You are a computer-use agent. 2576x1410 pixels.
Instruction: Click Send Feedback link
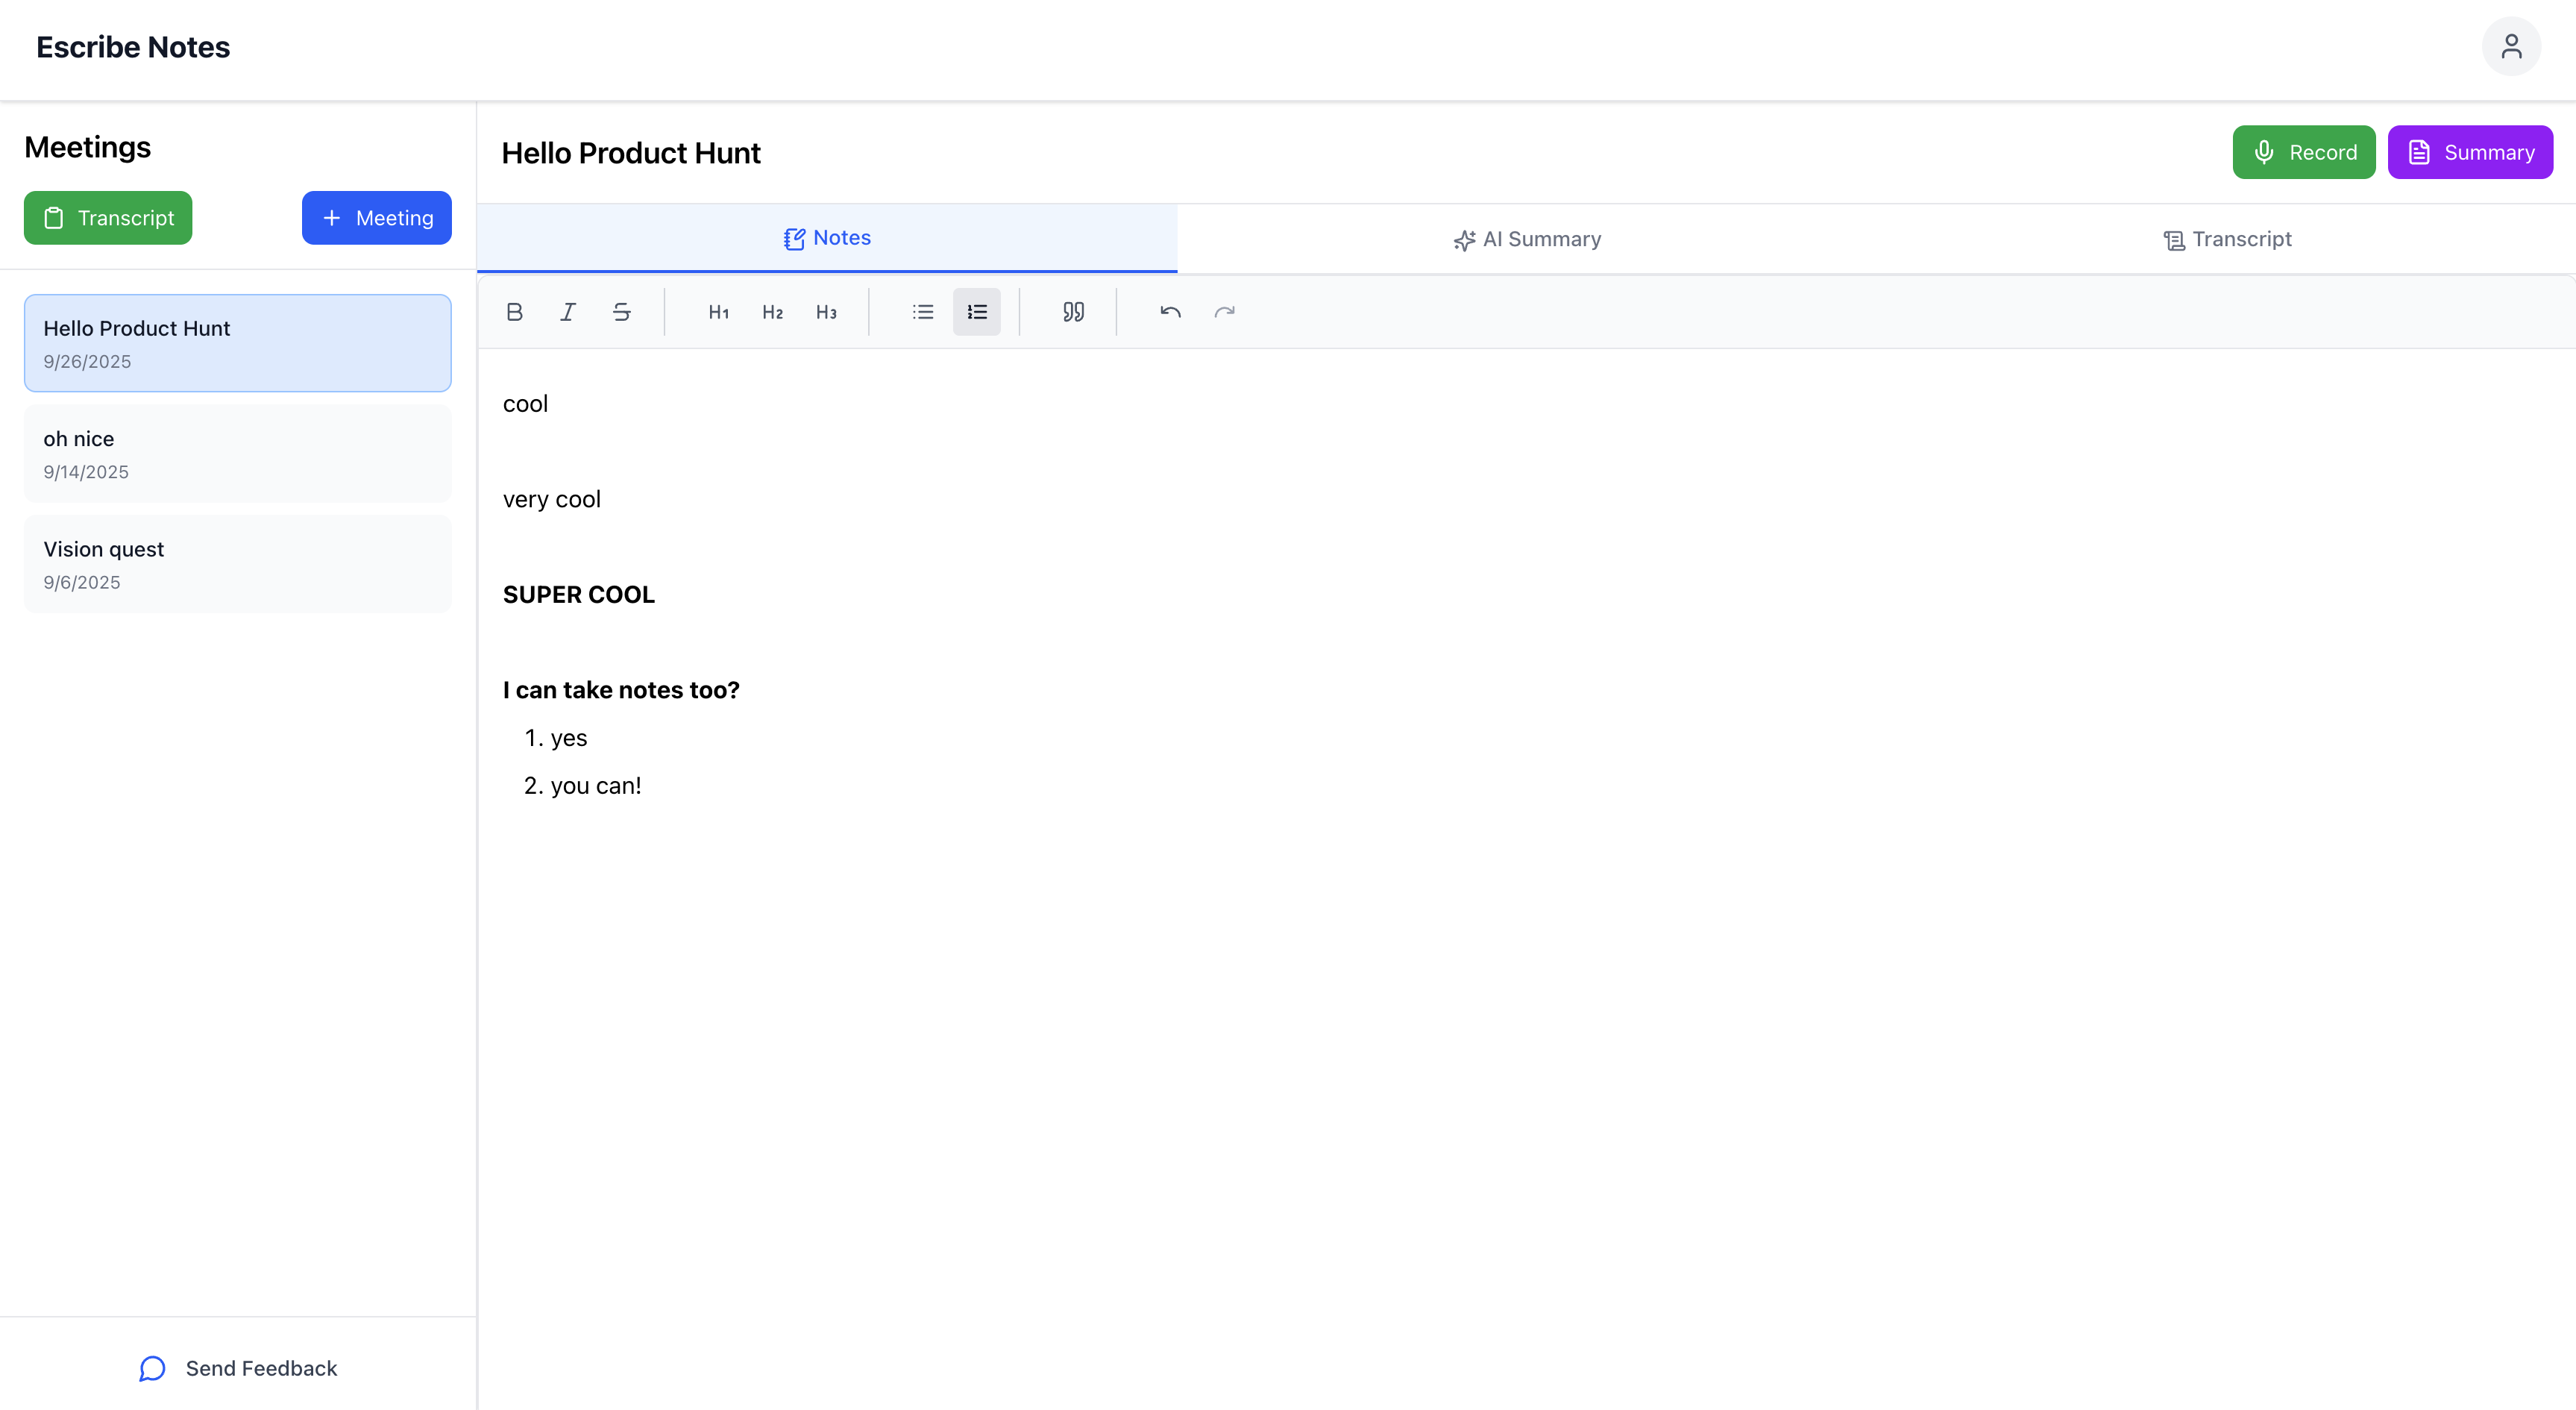click(238, 1368)
